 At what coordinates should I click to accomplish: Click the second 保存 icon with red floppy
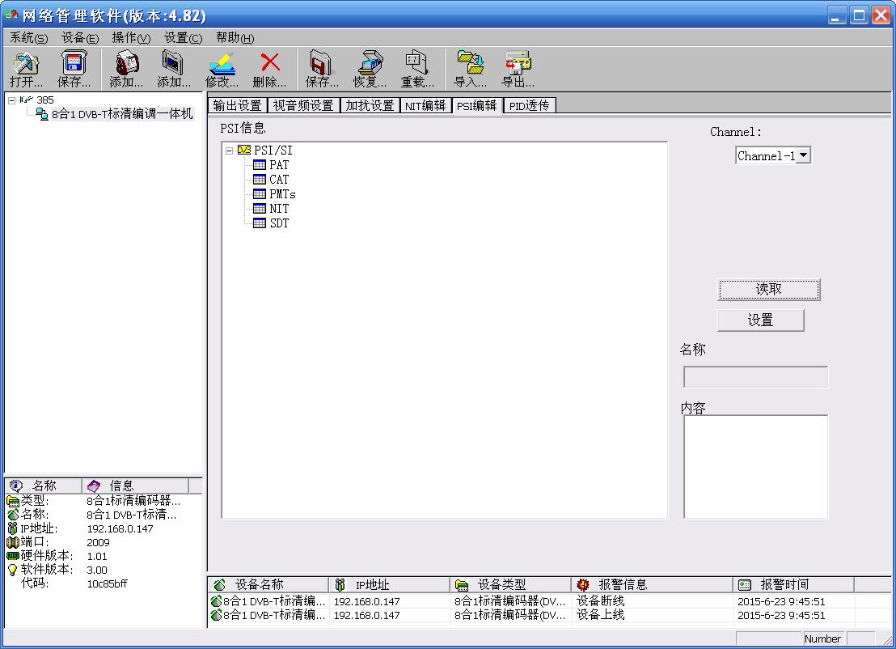tap(322, 63)
